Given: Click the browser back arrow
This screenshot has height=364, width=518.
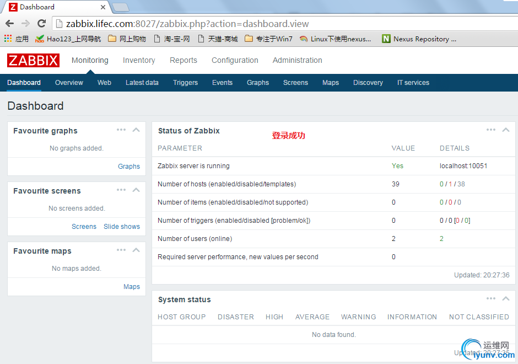Looking at the screenshot, I should (x=9, y=24).
